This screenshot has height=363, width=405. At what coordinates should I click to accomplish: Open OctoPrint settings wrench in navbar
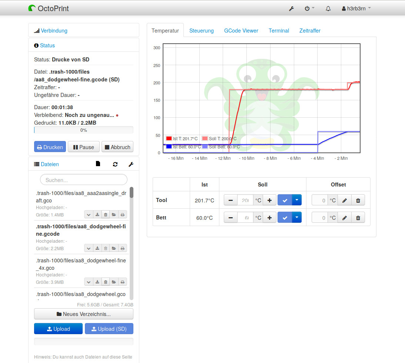coord(291,9)
